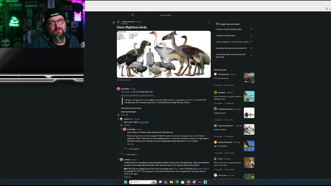The height and width of the screenshot is (186, 331).
Task: Open the r/birds subreddit link
Action: pyautogui.click(x=220, y=159)
